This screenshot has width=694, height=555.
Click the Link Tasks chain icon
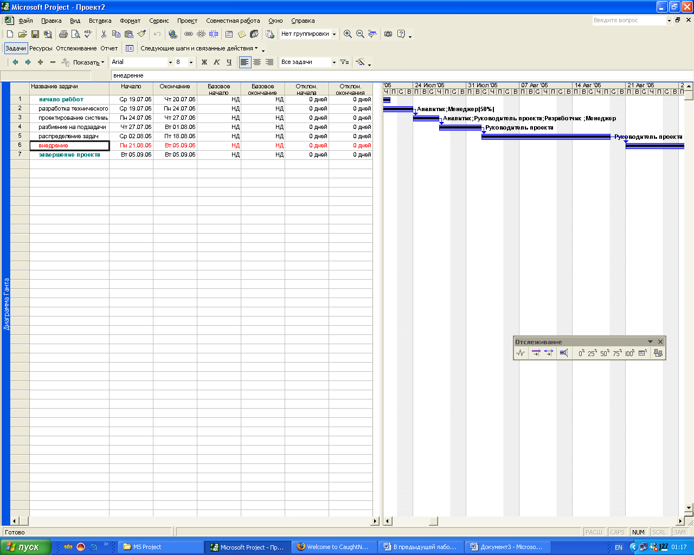click(x=189, y=34)
